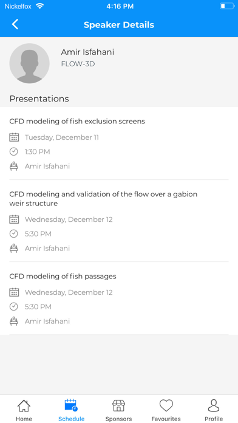Tap the FLOW-3D company label
The height and width of the screenshot is (423, 238).
click(78, 64)
